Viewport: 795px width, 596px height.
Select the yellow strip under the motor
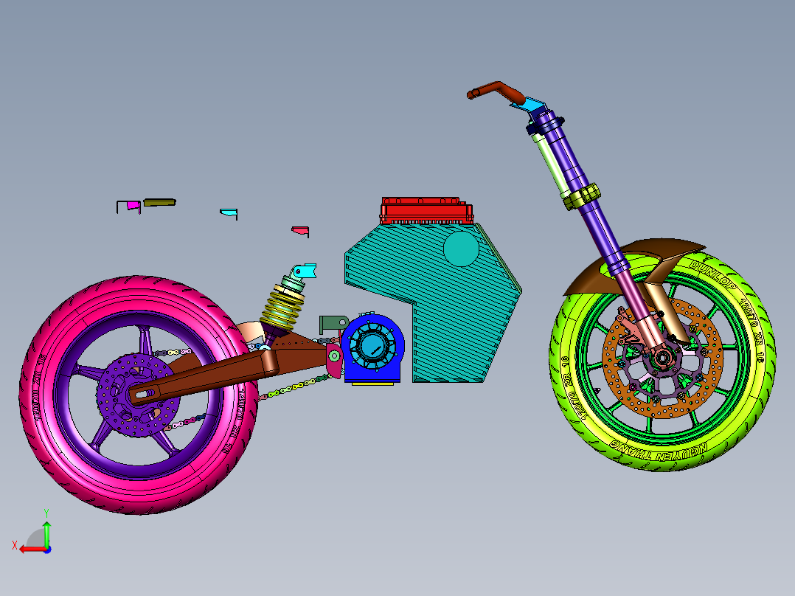[x=372, y=384]
